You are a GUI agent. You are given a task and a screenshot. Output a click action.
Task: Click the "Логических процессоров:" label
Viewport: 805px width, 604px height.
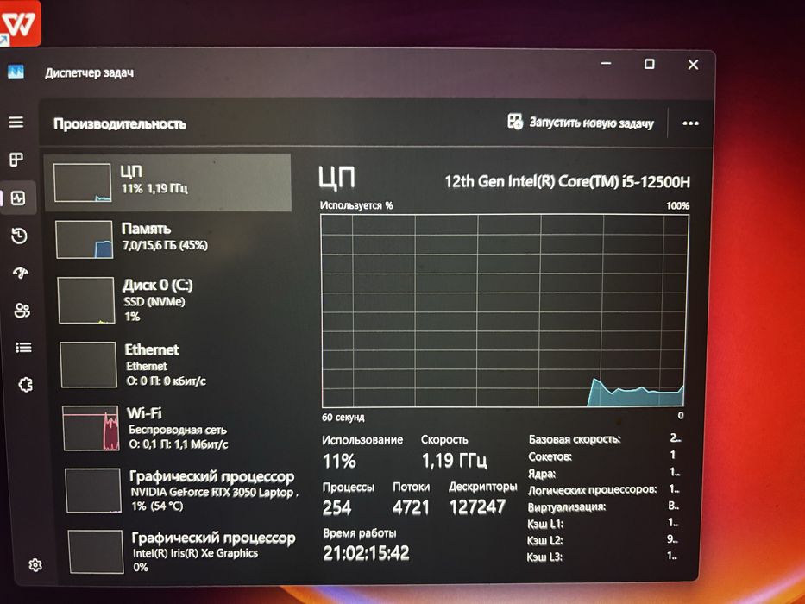593,490
